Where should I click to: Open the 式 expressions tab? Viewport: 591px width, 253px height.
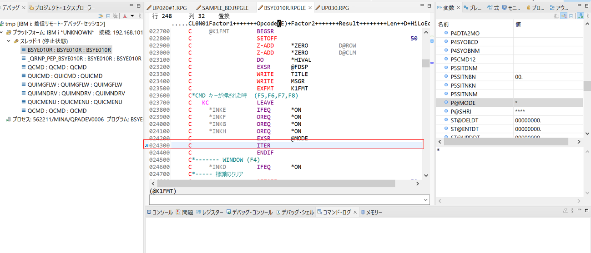(x=493, y=8)
